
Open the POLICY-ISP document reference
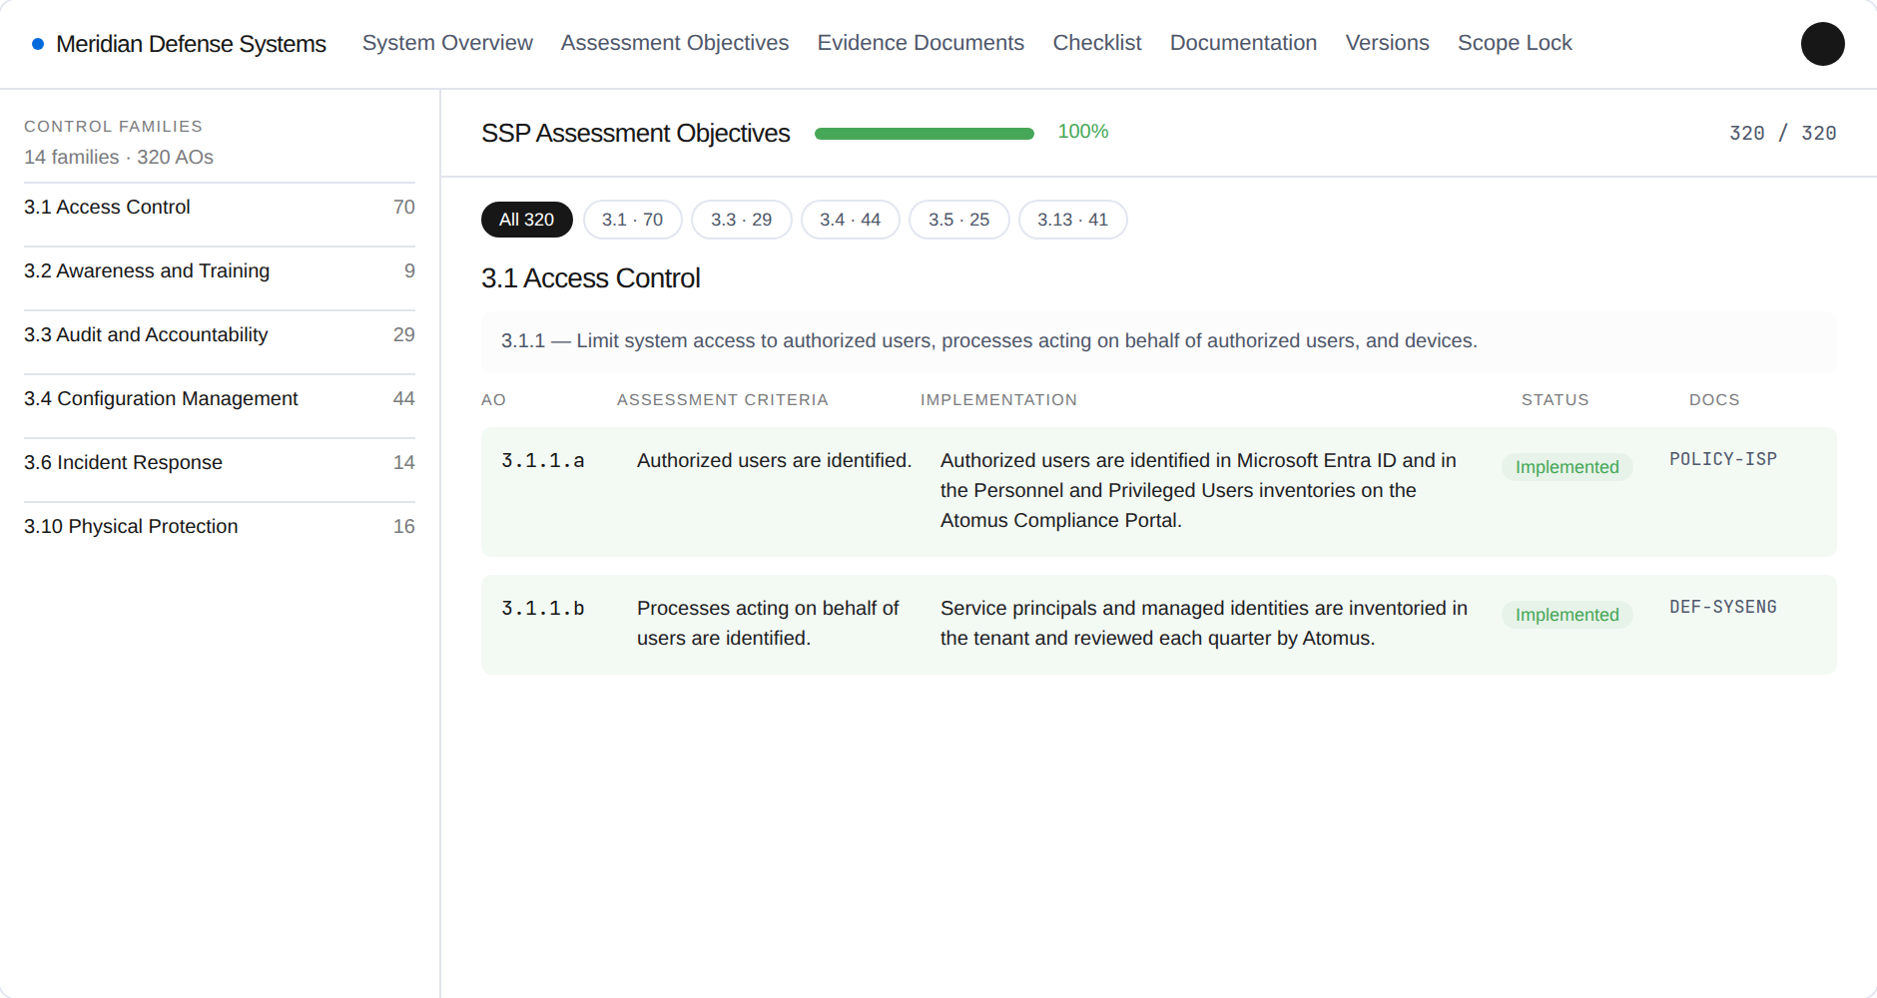[1723, 459]
